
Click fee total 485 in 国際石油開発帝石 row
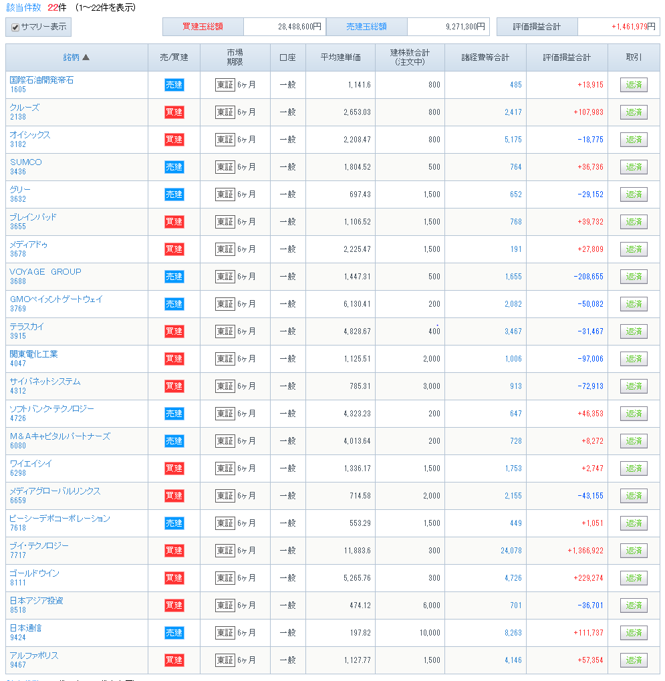click(x=515, y=85)
